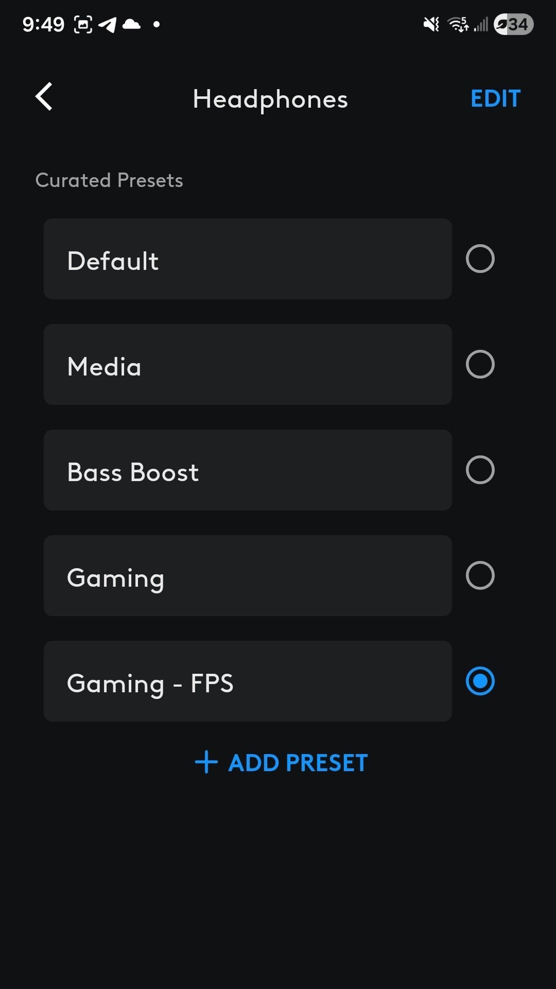Open the Gaming - FPS preset card

point(248,681)
